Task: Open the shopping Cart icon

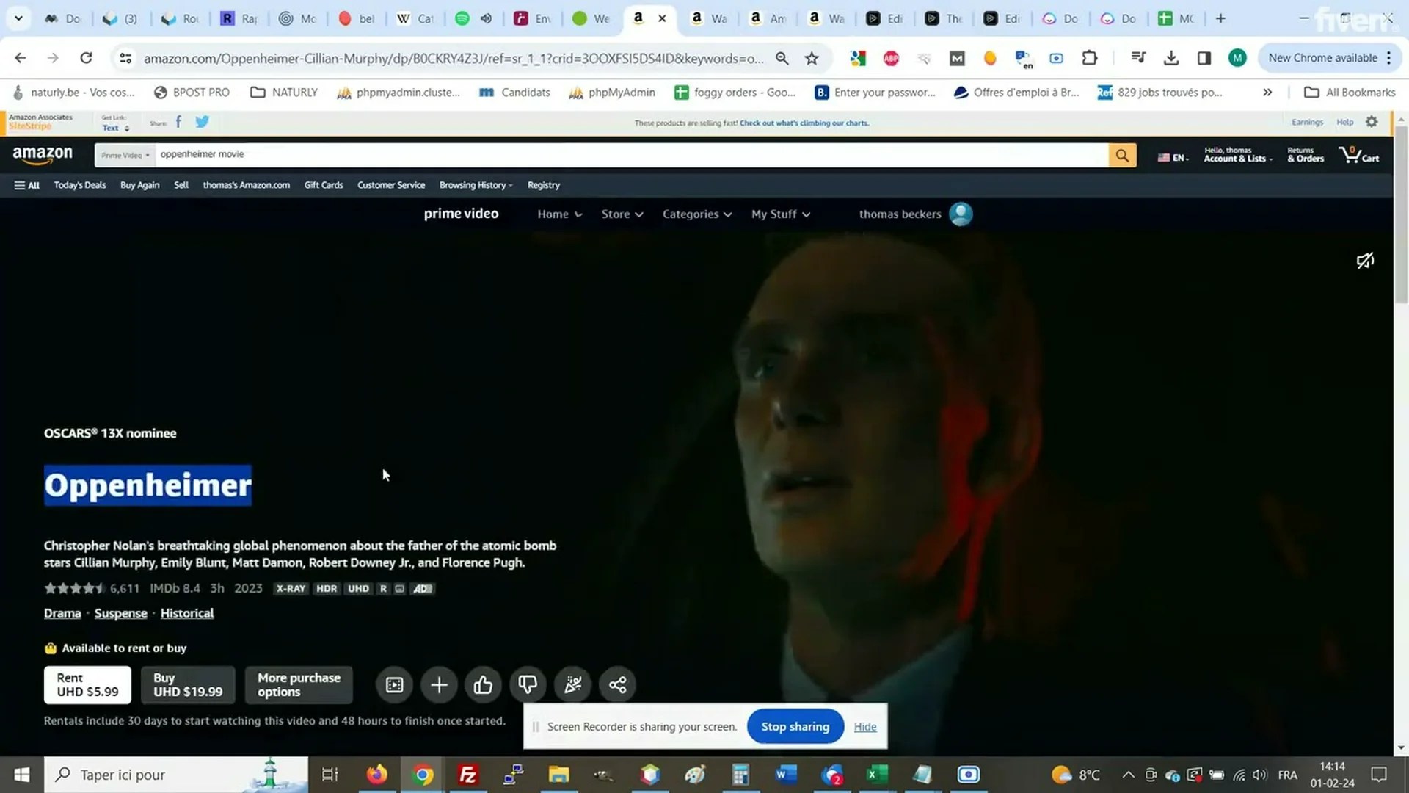Action: click(x=1358, y=155)
